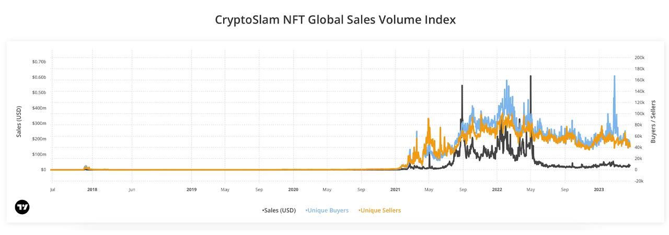
Task: Click the TradingView logo icon
Action: coord(22,207)
